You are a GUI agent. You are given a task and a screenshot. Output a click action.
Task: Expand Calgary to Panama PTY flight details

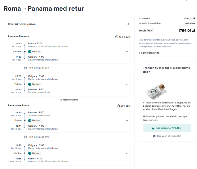[127, 84]
